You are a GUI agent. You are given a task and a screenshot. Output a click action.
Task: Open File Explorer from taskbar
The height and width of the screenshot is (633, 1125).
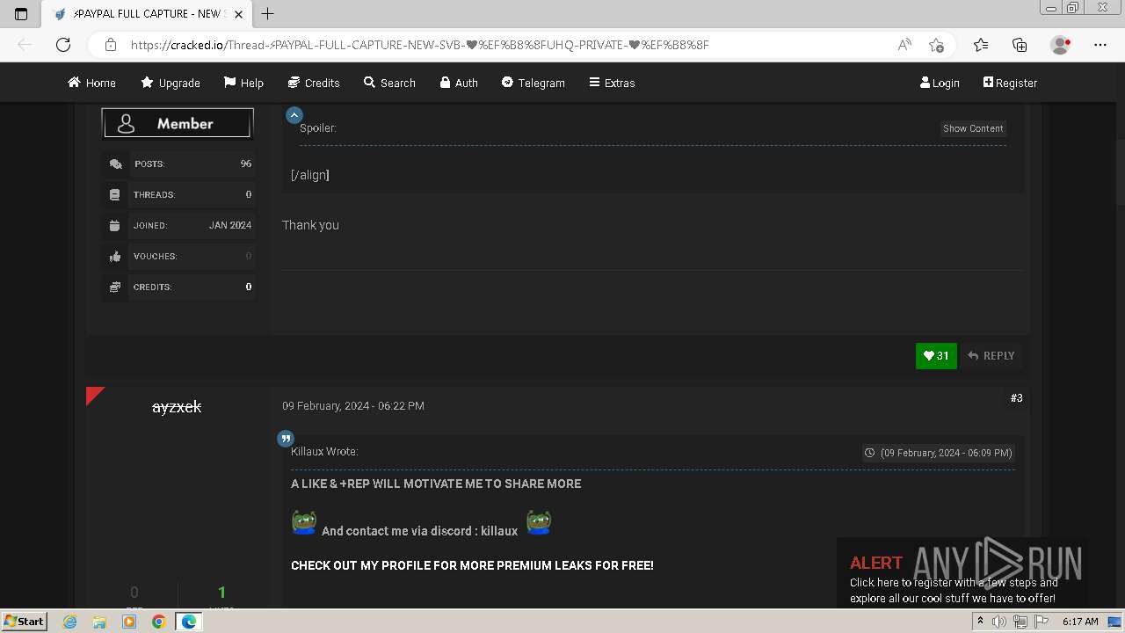(99, 622)
